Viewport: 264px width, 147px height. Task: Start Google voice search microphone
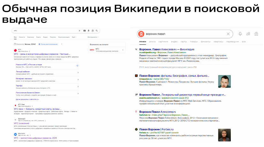click(x=88, y=31)
